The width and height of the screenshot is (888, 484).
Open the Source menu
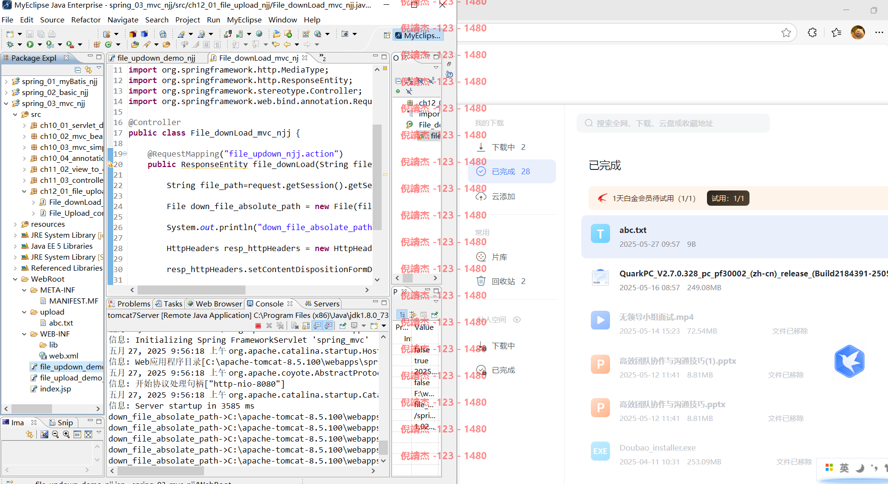pyautogui.click(x=52, y=20)
